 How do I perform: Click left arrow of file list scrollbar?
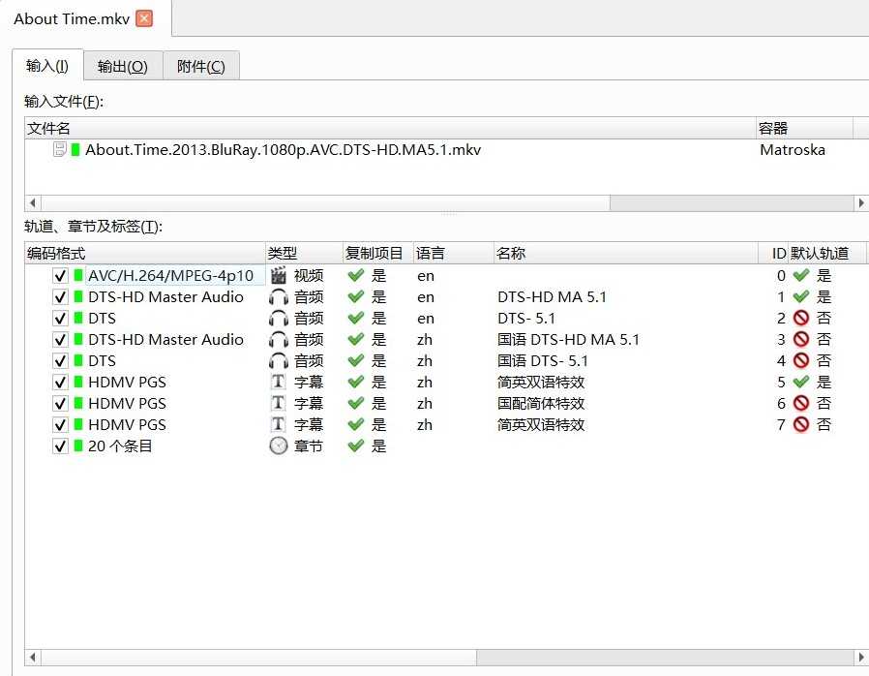tap(33, 203)
